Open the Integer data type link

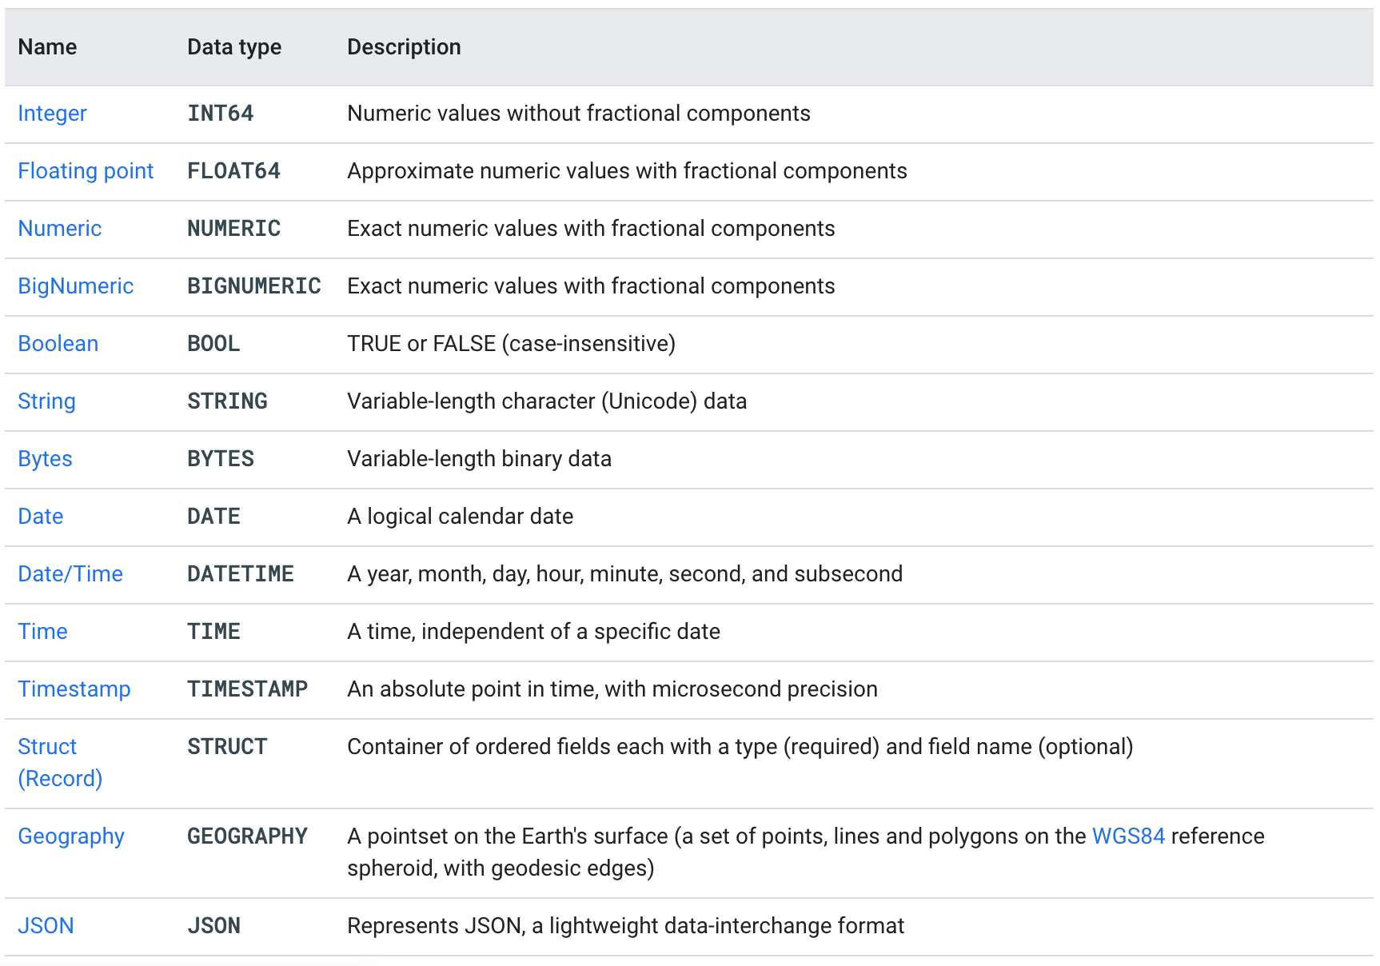(x=52, y=114)
